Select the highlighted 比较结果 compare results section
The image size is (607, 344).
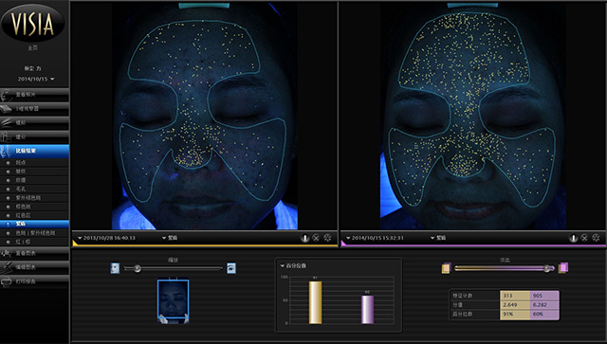(x=34, y=151)
